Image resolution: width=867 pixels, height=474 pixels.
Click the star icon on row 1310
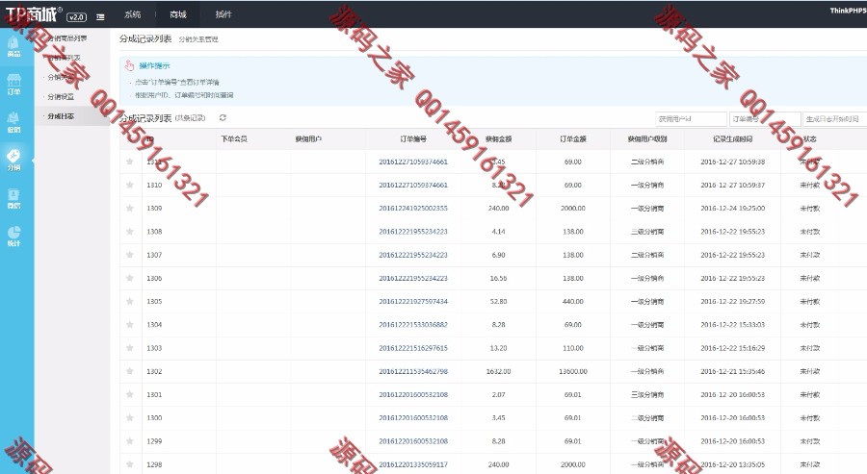click(130, 185)
